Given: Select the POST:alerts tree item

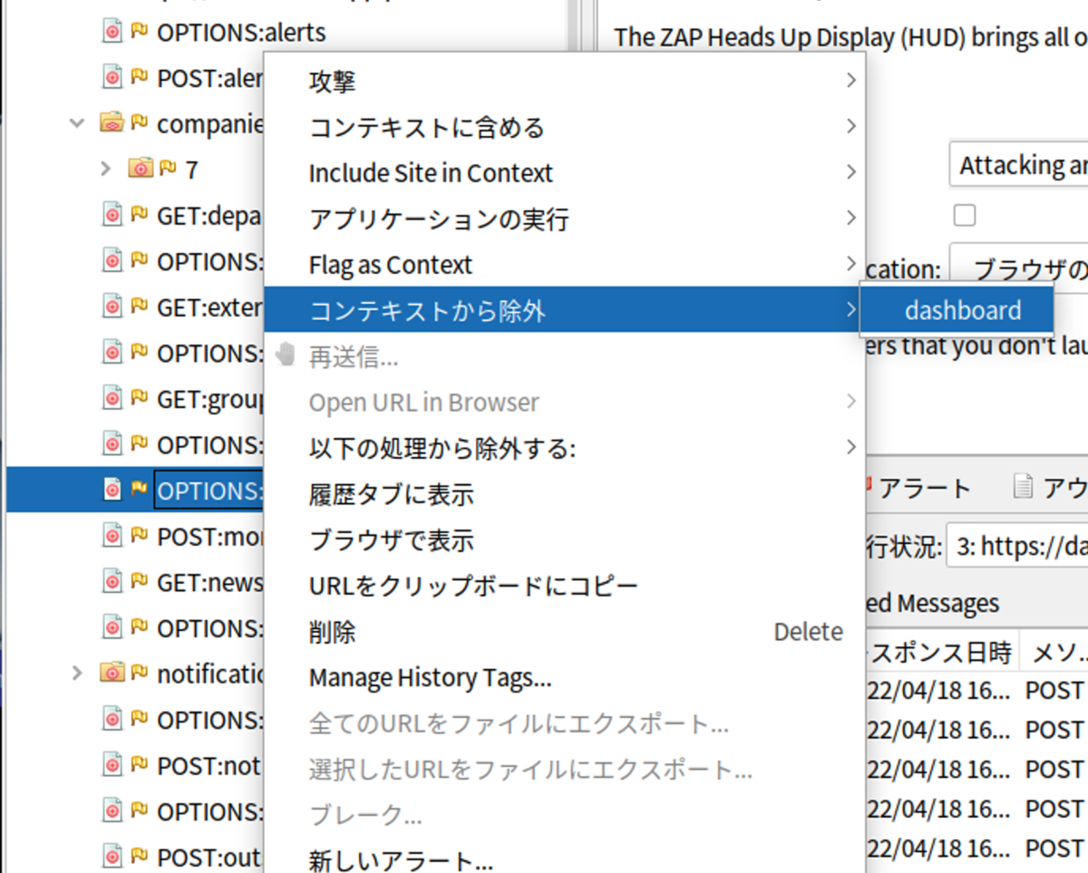Looking at the screenshot, I should tap(209, 78).
